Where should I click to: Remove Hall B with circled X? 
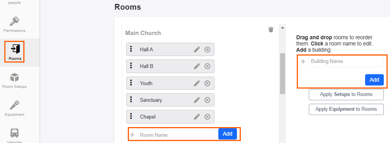point(207,66)
